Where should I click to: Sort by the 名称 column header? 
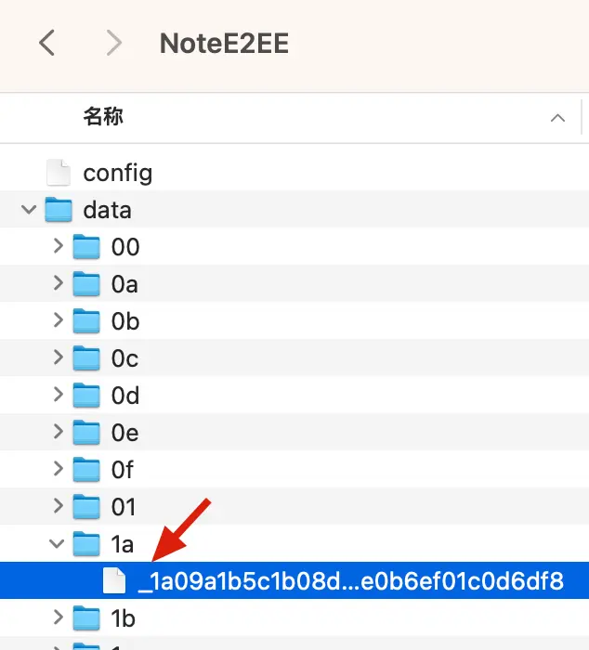pyautogui.click(x=103, y=117)
